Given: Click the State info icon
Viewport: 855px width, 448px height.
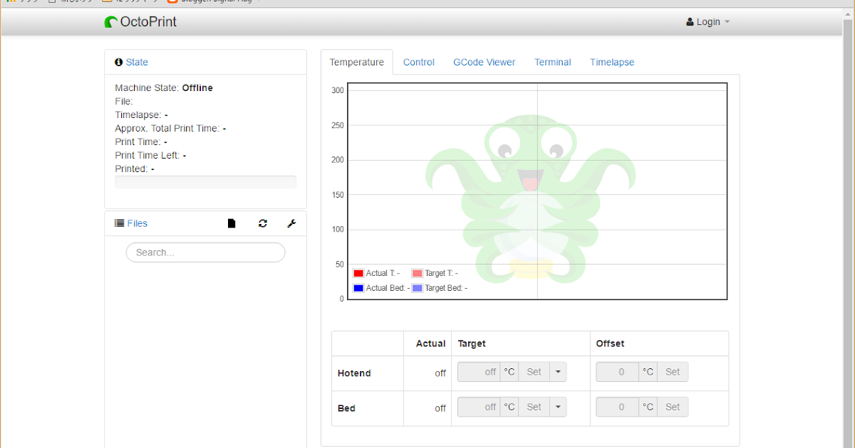Looking at the screenshot, I should coord(118,62).
